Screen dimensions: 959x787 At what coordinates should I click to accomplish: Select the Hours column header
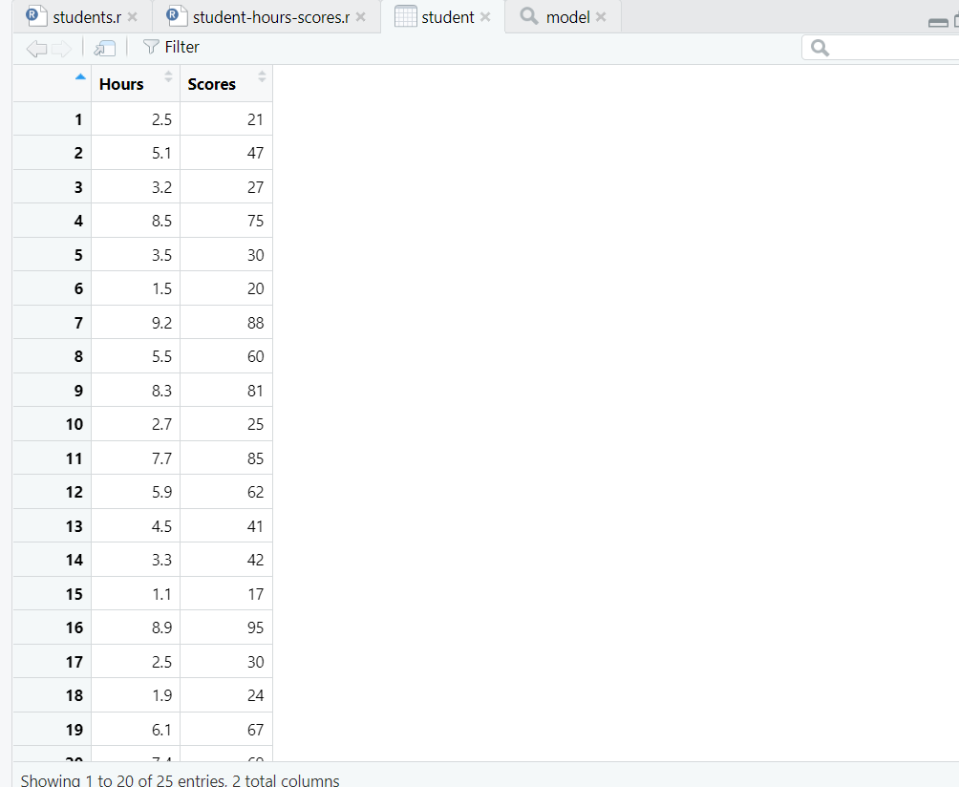click(120, 83)
